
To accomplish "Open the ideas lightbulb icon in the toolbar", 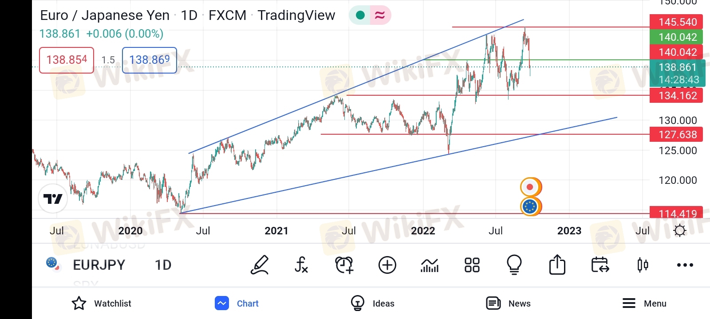I will (514, 265).
